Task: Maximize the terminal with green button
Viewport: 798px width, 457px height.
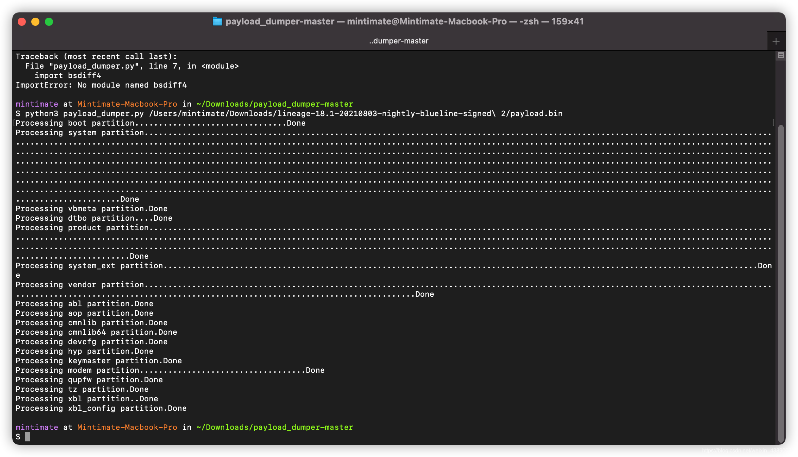Action: (x=49, y=22)
